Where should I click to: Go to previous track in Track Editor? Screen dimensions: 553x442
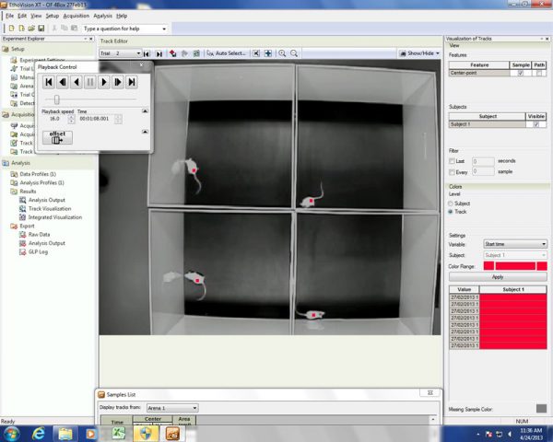pos(147,53)
